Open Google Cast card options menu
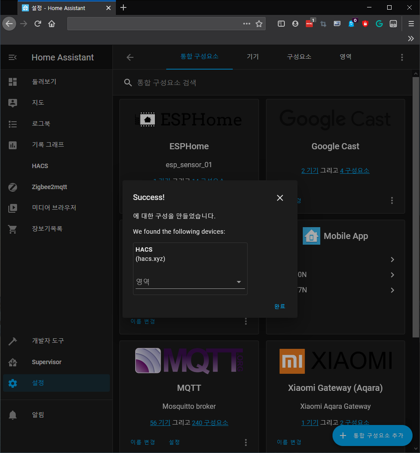The width and height of the screenshot is (420, 453). [x=392, y=200]
